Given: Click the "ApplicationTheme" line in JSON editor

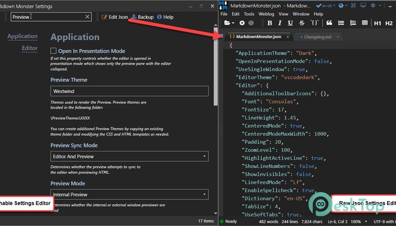Looking at the screenshot, I should coord(276,53).
